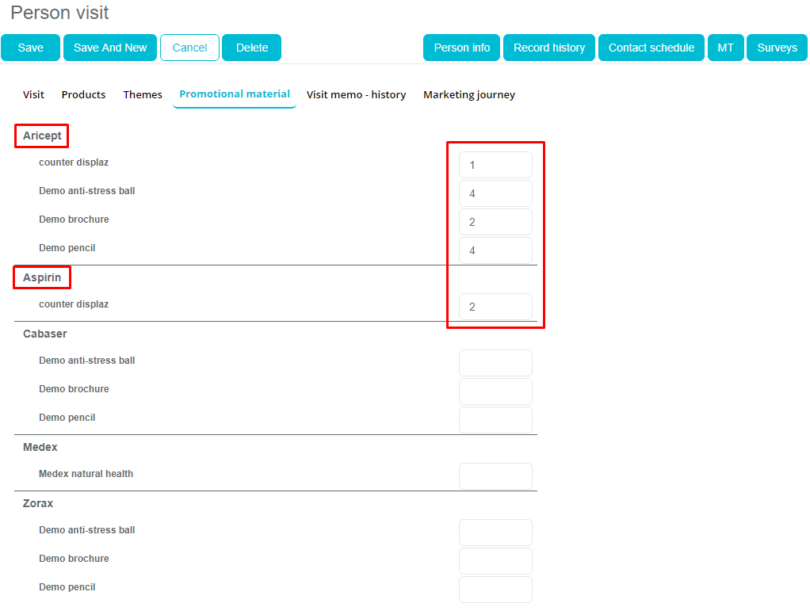Switch to the Visit tab

click(33, 94)
